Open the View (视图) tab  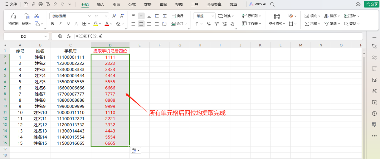[x=179, y=4]
